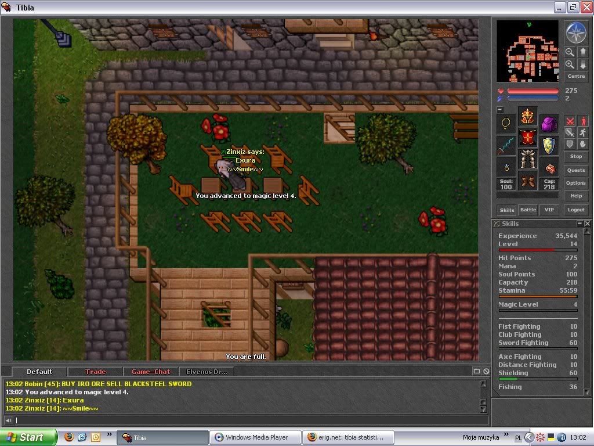Close the Skills window
The width and height of the screenshot is (594, 446).
click(587, 224)
